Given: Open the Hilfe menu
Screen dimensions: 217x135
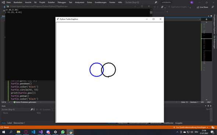Looking at the screenshot, I should [120, 2].
